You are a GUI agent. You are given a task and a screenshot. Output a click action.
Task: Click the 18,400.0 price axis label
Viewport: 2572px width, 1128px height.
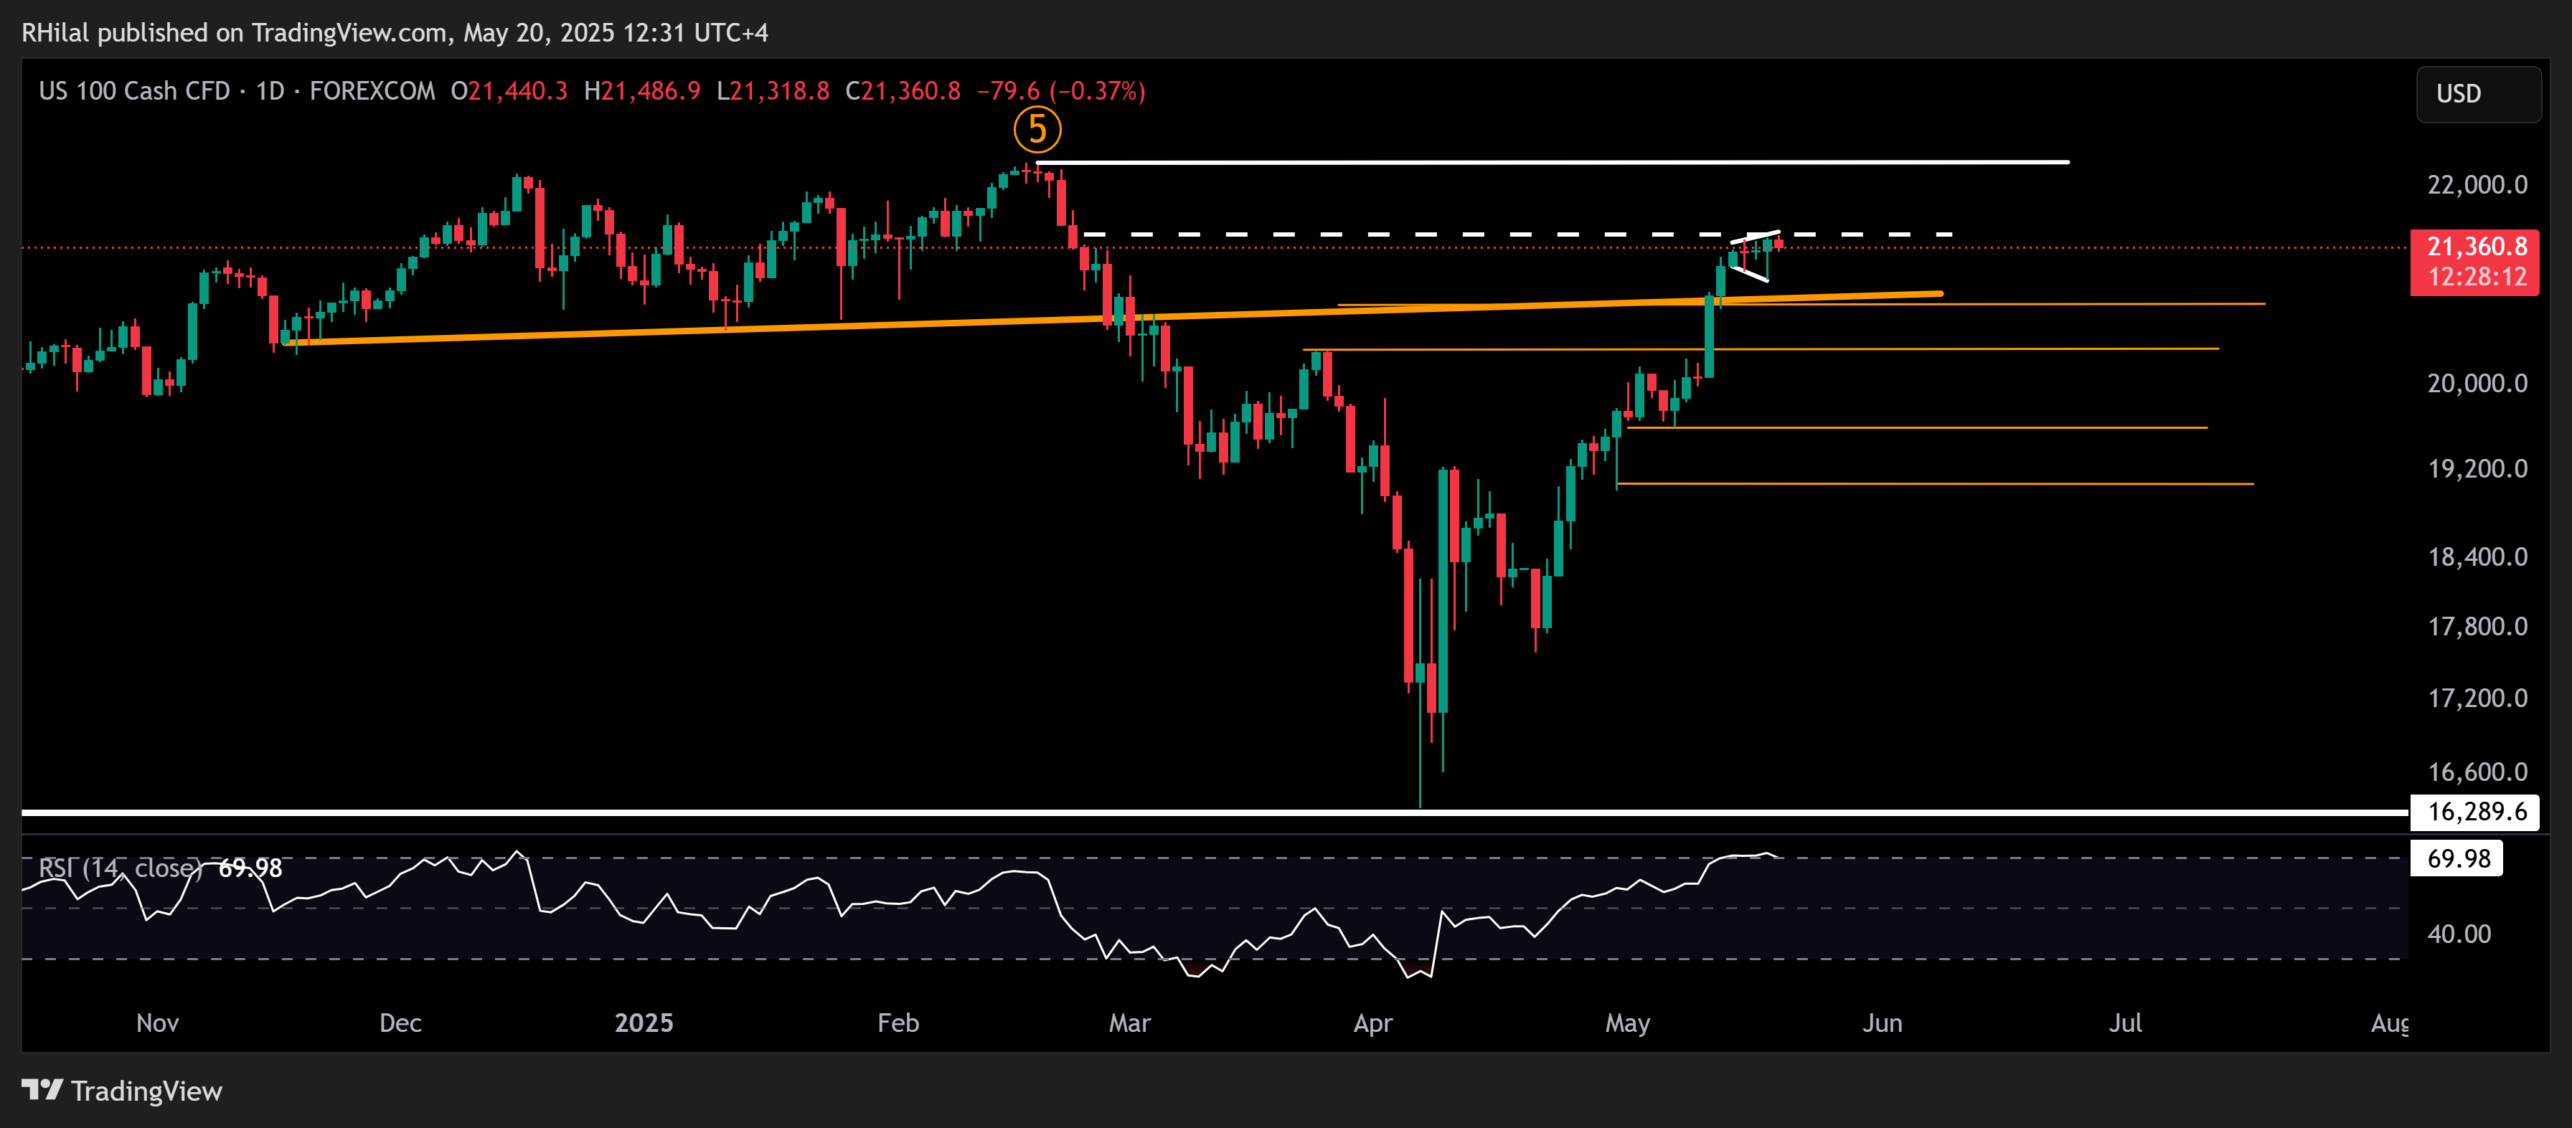[2477, 557]
